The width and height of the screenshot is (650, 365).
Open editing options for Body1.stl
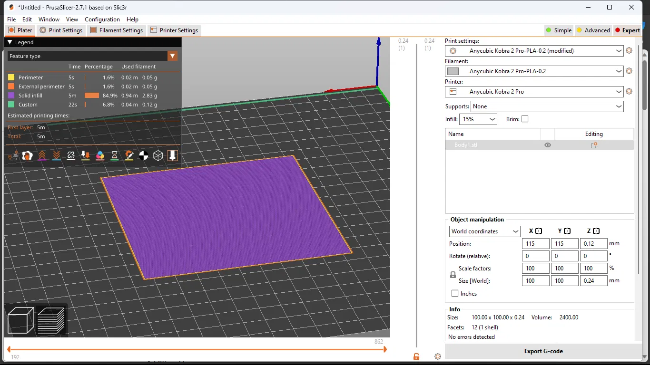click(x=594, y=145)
